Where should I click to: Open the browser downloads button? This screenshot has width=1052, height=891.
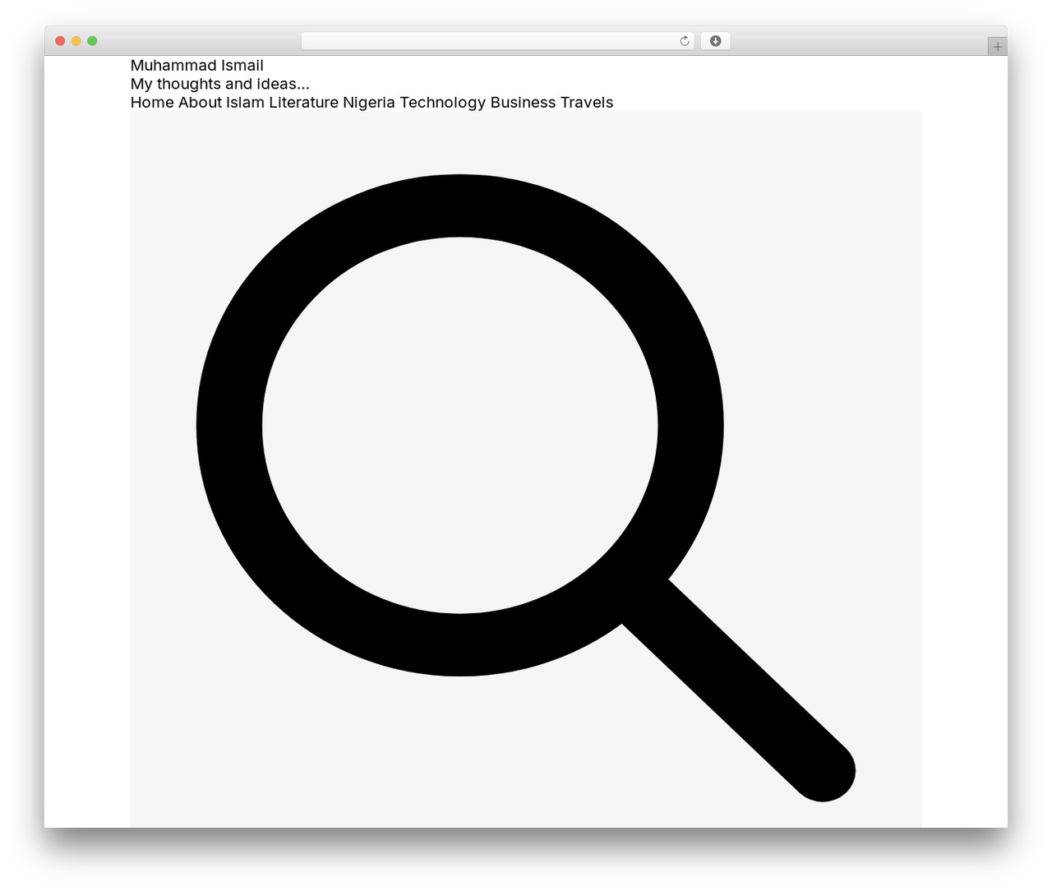coord(715,41)
